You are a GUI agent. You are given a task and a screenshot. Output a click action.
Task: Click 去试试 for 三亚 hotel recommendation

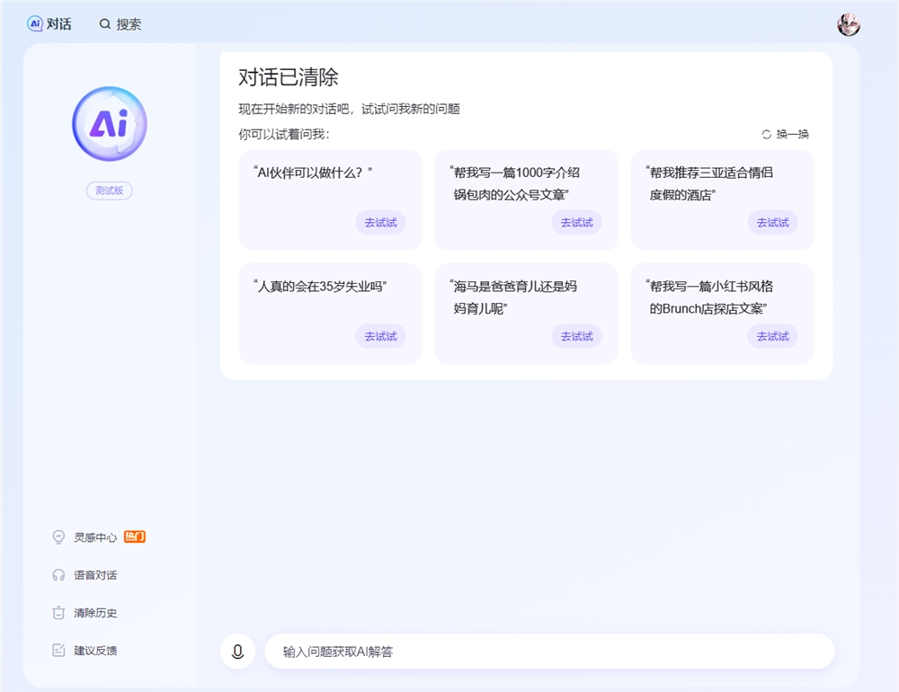[x=772, y=223]
